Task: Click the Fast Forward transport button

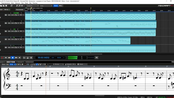Action: pyautogui.click(x=16, y=58)
